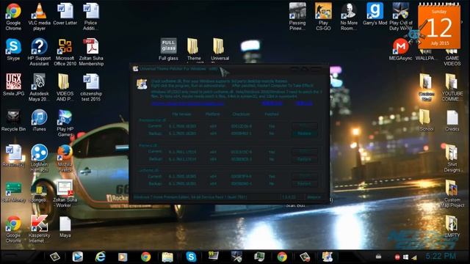Screen dimensions: 470x264
Task: Launch the Autodesk Maya shortcut
Action: click(x=39, y=87)
